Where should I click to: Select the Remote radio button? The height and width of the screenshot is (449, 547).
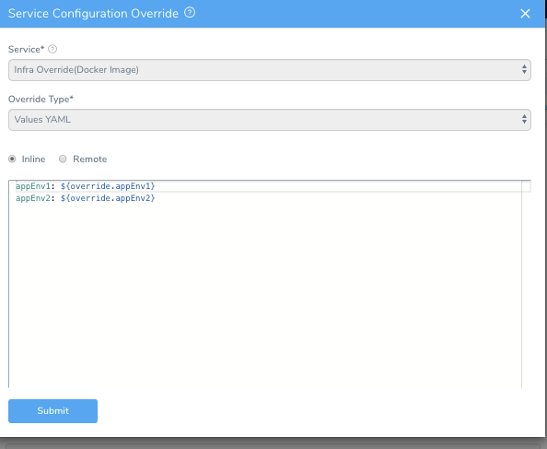[x=63, y=159]
